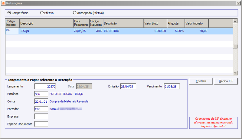Click the Data Pagamento column header
Viewport: 242px width, 139px height.
coord(81,23)
